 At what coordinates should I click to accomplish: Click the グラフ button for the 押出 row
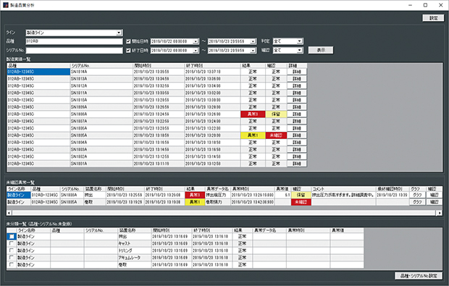pyautogui.click(x=417, y=195)
